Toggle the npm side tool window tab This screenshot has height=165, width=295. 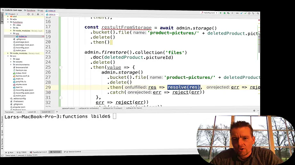coord(2,133)
